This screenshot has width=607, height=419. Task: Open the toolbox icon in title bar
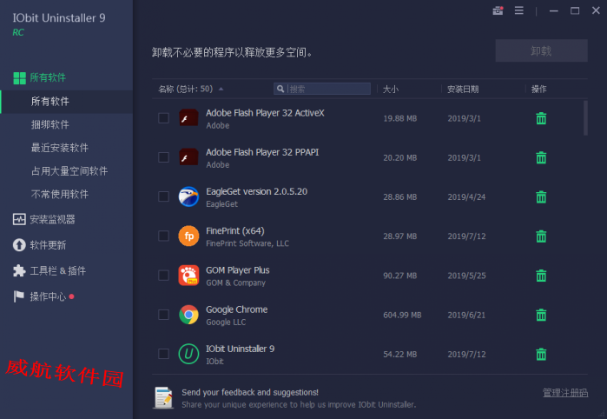click(498, 10)
